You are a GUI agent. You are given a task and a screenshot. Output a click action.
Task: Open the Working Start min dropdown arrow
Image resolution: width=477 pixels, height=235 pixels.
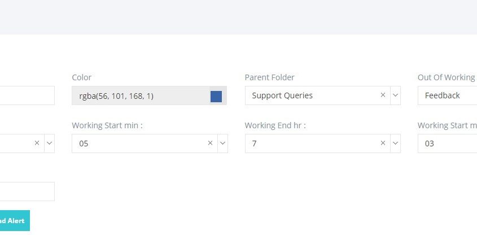pyautogui.click(x=222, y=143)
